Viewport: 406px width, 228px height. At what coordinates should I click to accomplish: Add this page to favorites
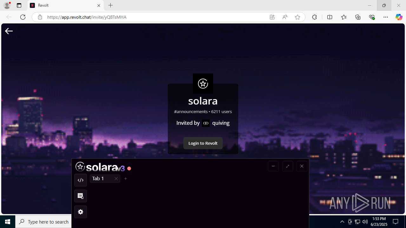(x=298, y=17)
